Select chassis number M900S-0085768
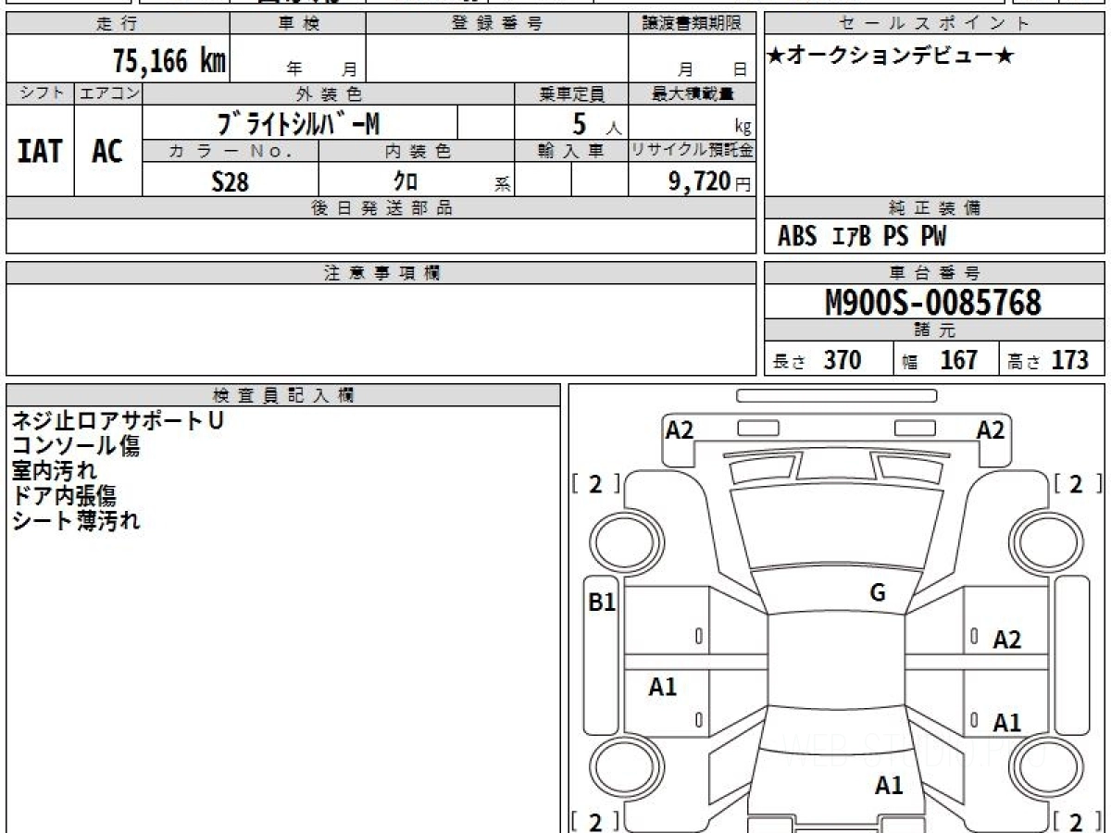This screenshot has height=833, width=1111. [x=933, y=302]
